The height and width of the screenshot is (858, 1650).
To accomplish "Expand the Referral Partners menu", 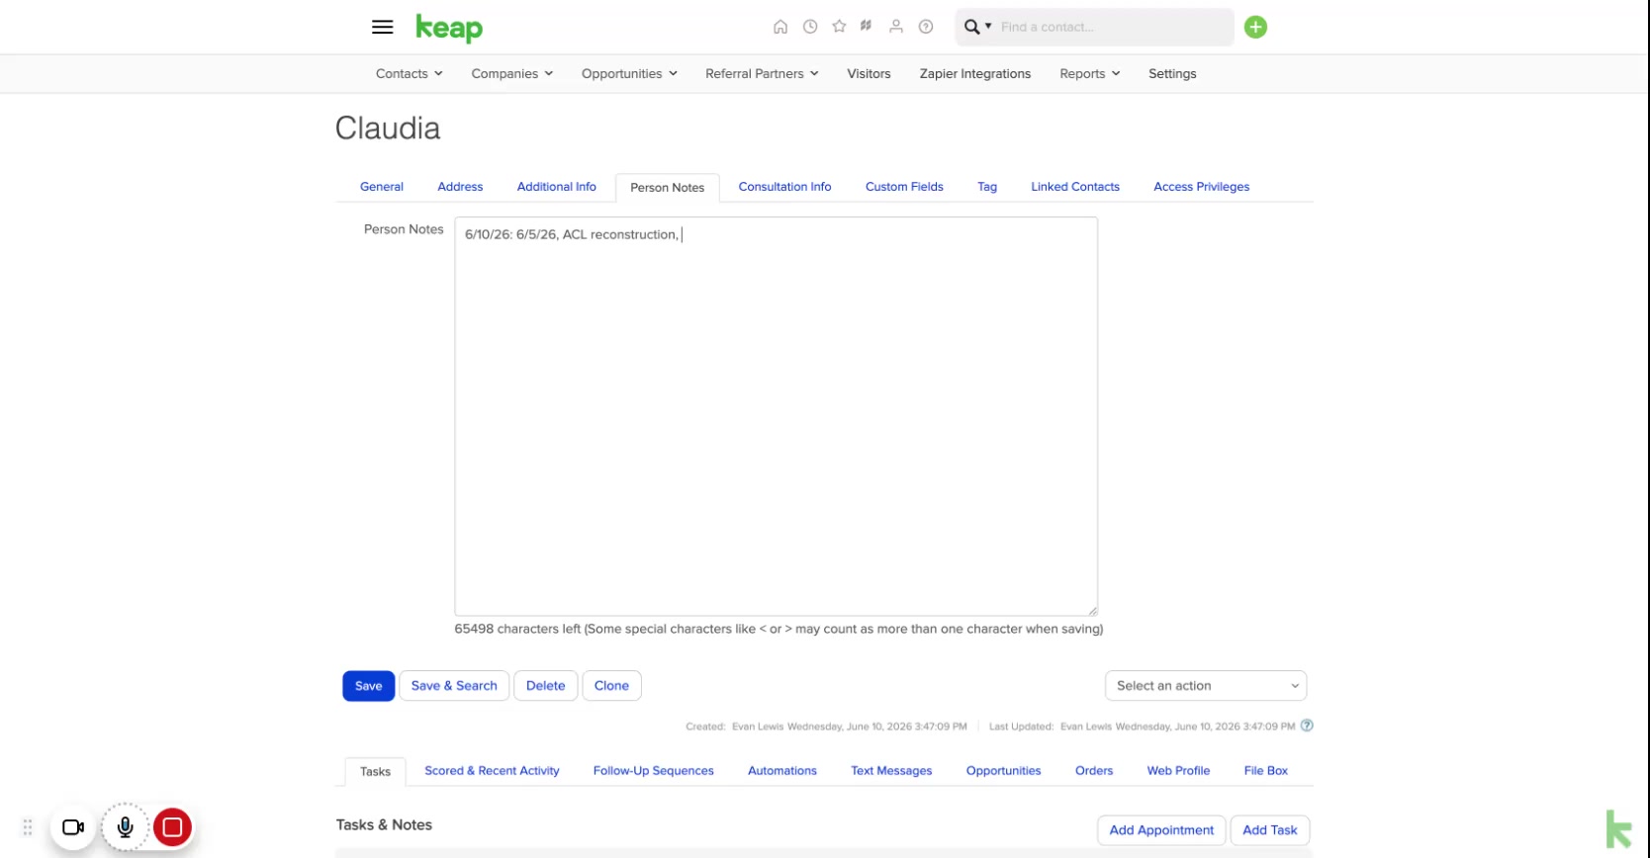I will click(x=762, y=74).
